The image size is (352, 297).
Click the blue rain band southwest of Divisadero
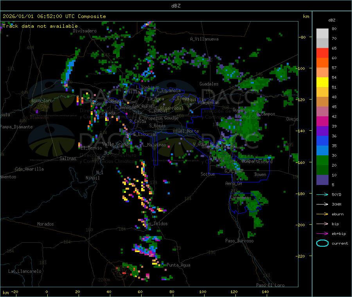click(x=70, y=69)
